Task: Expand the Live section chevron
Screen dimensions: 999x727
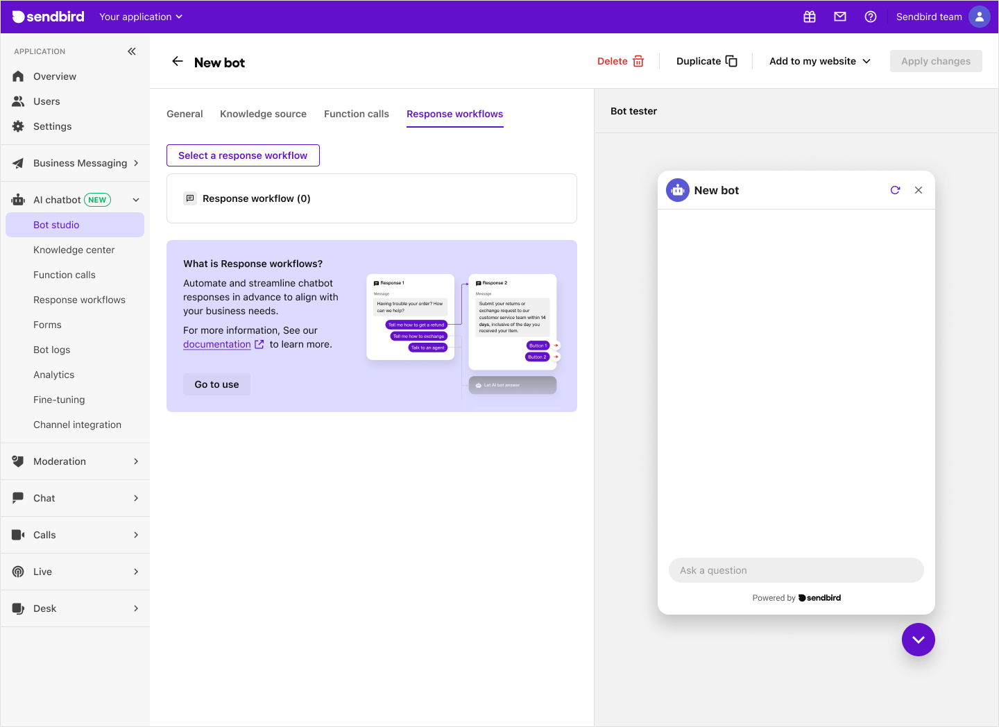Action: (x=136, y=572)
